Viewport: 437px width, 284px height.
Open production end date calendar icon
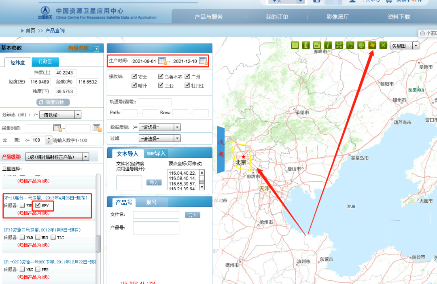(x=204, y=61)
